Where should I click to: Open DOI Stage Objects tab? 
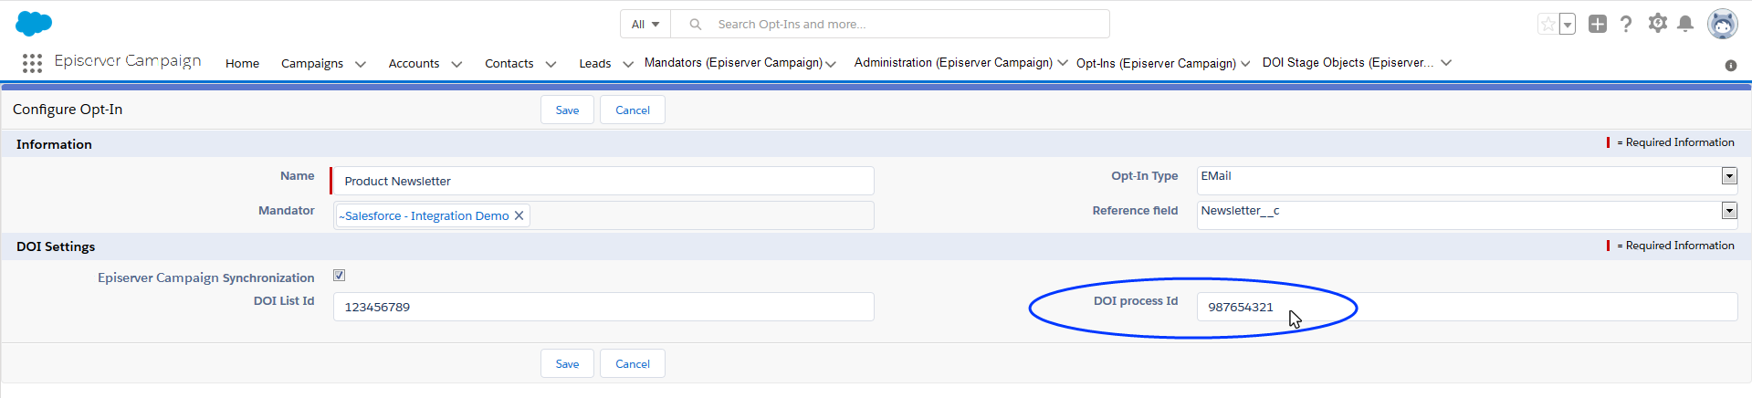1348,62
